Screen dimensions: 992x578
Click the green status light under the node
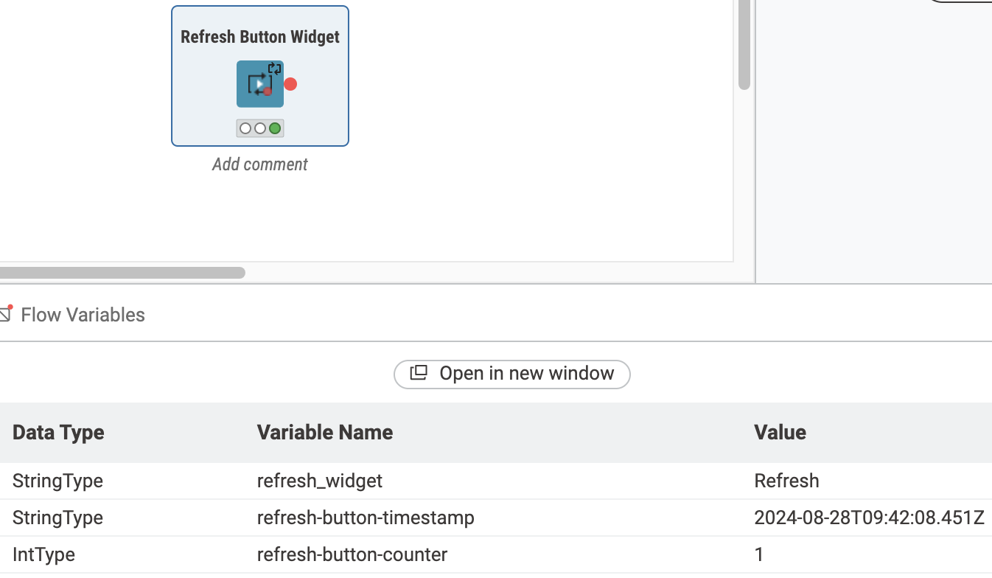pyautogui.click(x=275, y=128)
